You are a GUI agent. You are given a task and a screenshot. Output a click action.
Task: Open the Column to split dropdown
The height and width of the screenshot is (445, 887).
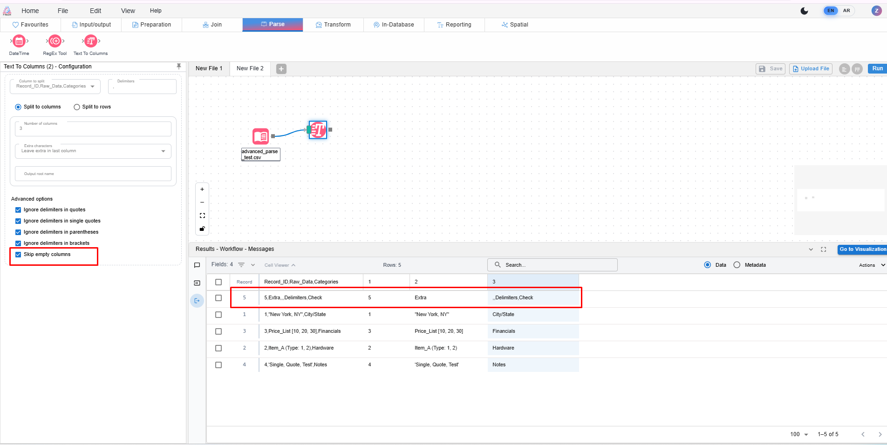click(x=55, y=86)
